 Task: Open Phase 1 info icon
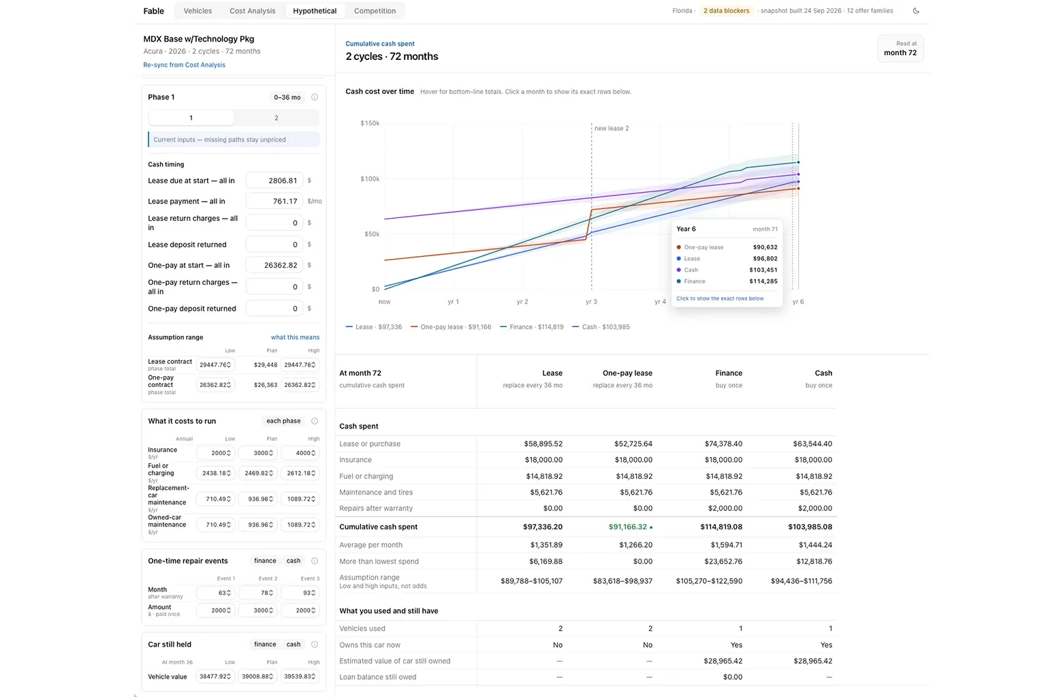coord(315,97)
